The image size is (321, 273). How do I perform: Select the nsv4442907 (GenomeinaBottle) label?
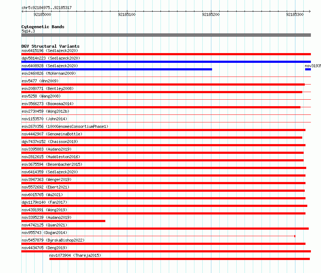point(52,134)
